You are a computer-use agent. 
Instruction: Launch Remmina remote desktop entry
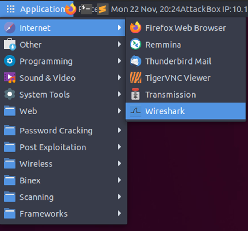tap(186, 44)
